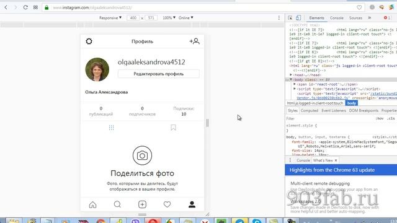Image resolution: width=397 pixels, height=223 pixels.
Task: Select the html.js.logged-in breadcrumb
Action: click(315, 103)
